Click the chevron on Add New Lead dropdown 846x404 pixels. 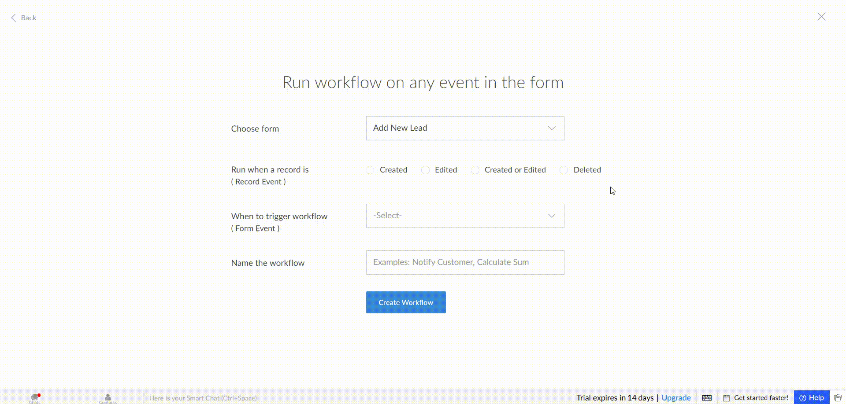[551, 128]
